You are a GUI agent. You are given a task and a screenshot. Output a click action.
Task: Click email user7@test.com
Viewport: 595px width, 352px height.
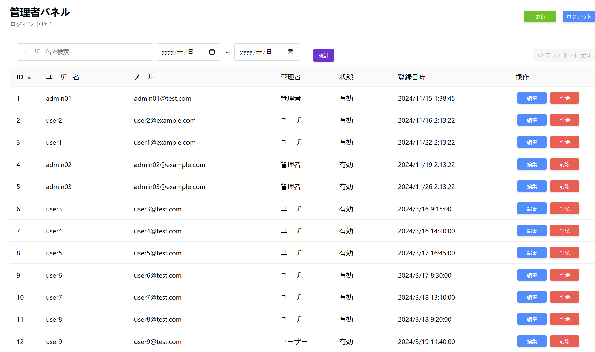click(158, 297)
